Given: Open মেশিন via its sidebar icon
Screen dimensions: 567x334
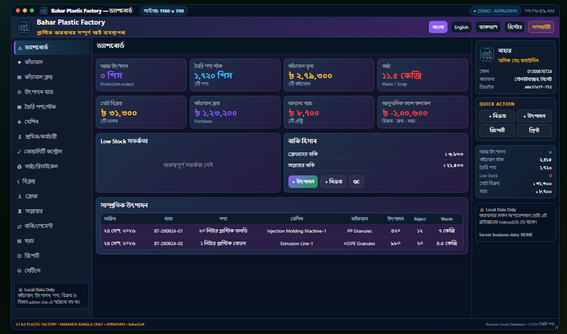Looking at the screenshot, I should (x=19, y=122).
